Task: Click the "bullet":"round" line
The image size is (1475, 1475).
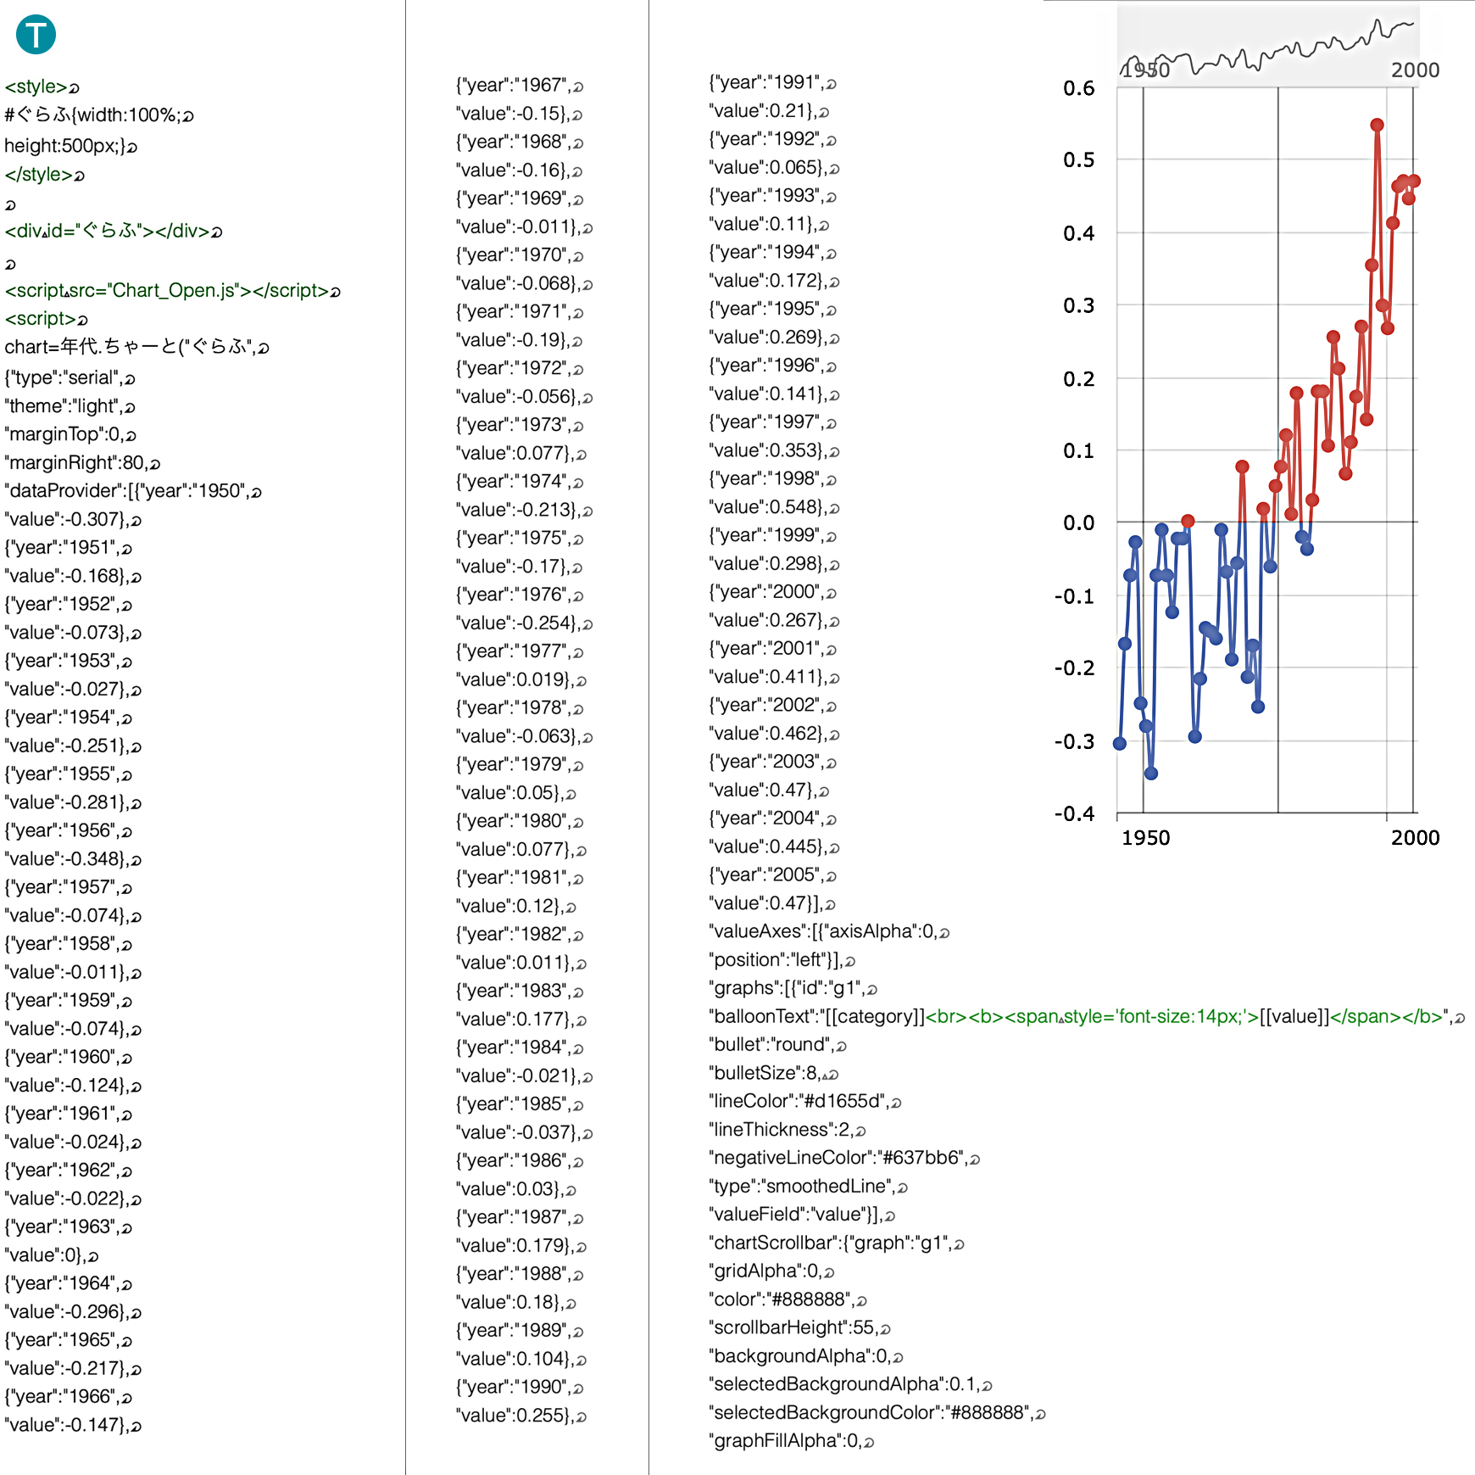Action: tap(778, 1045)
